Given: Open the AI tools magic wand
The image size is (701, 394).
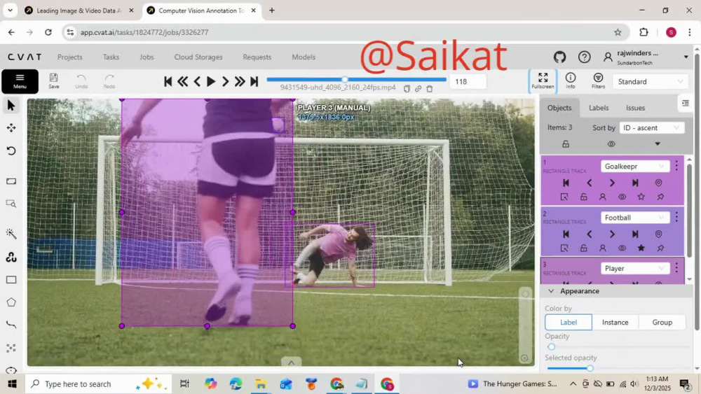Looking at the screenshot, I should (11, 233).
